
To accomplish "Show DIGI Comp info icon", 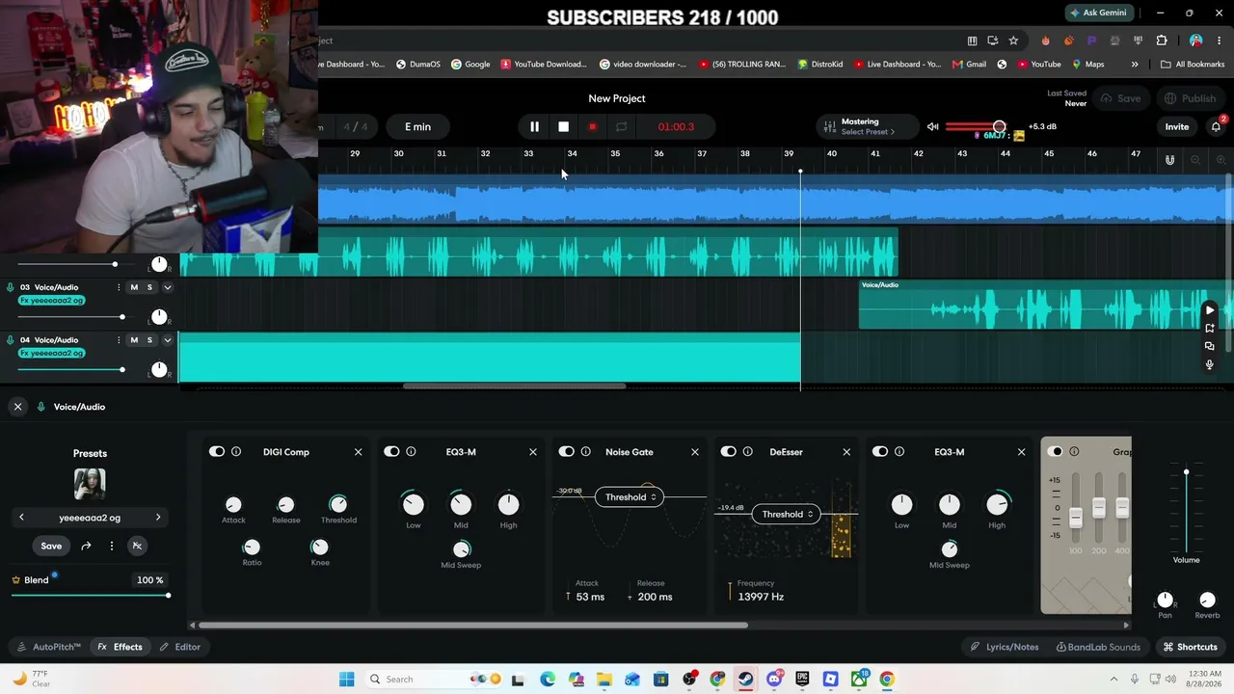I will [236, 451].
